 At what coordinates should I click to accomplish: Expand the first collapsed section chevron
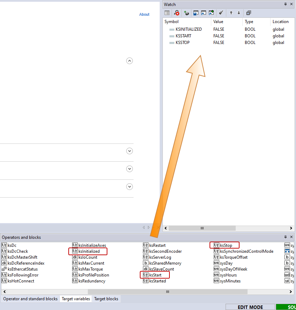(x=130, y=151)
